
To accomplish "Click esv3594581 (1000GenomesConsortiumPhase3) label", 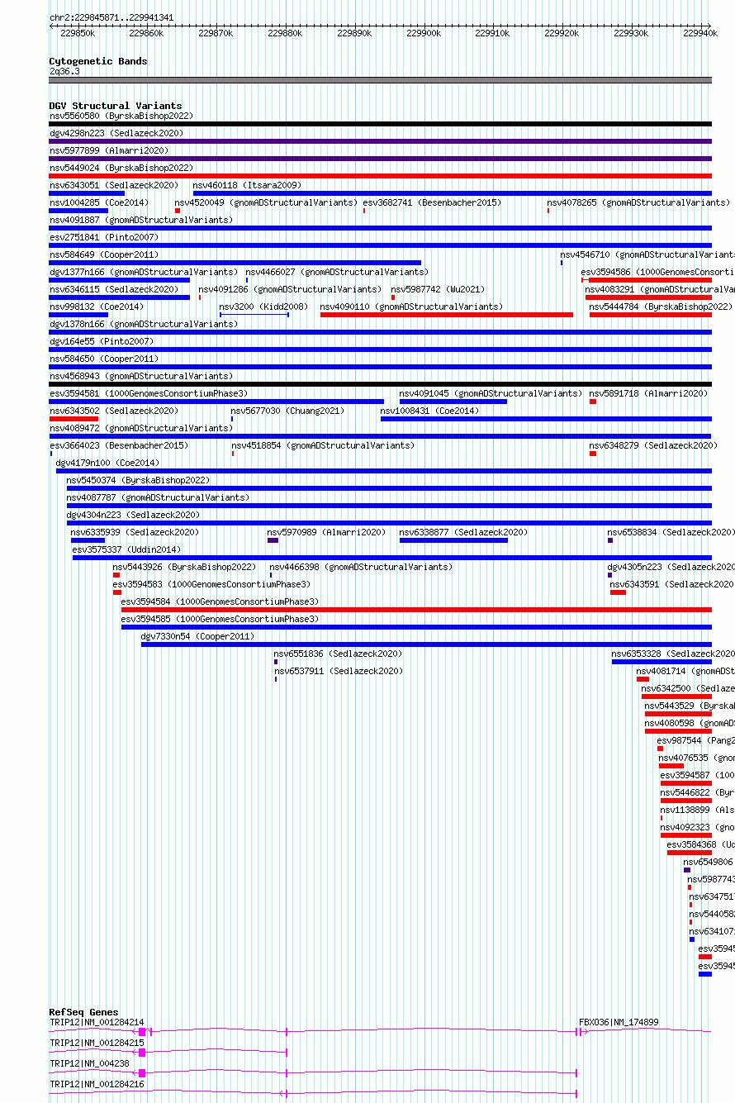I will coord(149,393).
